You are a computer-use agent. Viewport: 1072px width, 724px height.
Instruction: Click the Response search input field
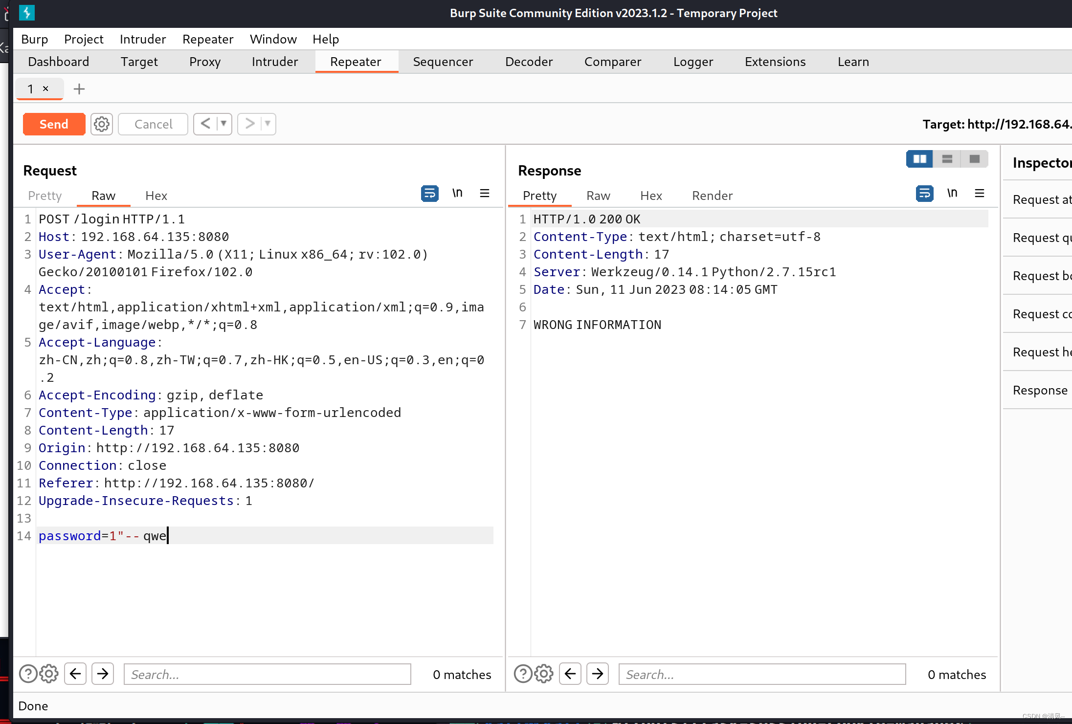pyautogui.click(x=762, y=674)
